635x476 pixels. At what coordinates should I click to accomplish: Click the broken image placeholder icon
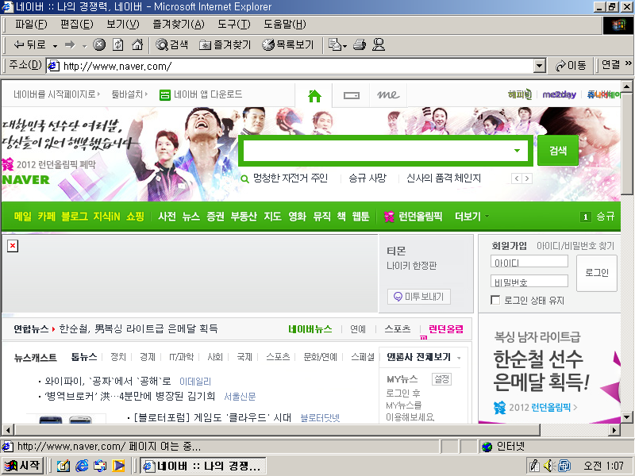click(13, 246)
